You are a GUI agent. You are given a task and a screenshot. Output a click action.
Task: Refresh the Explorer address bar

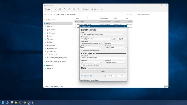click(131, 15)
